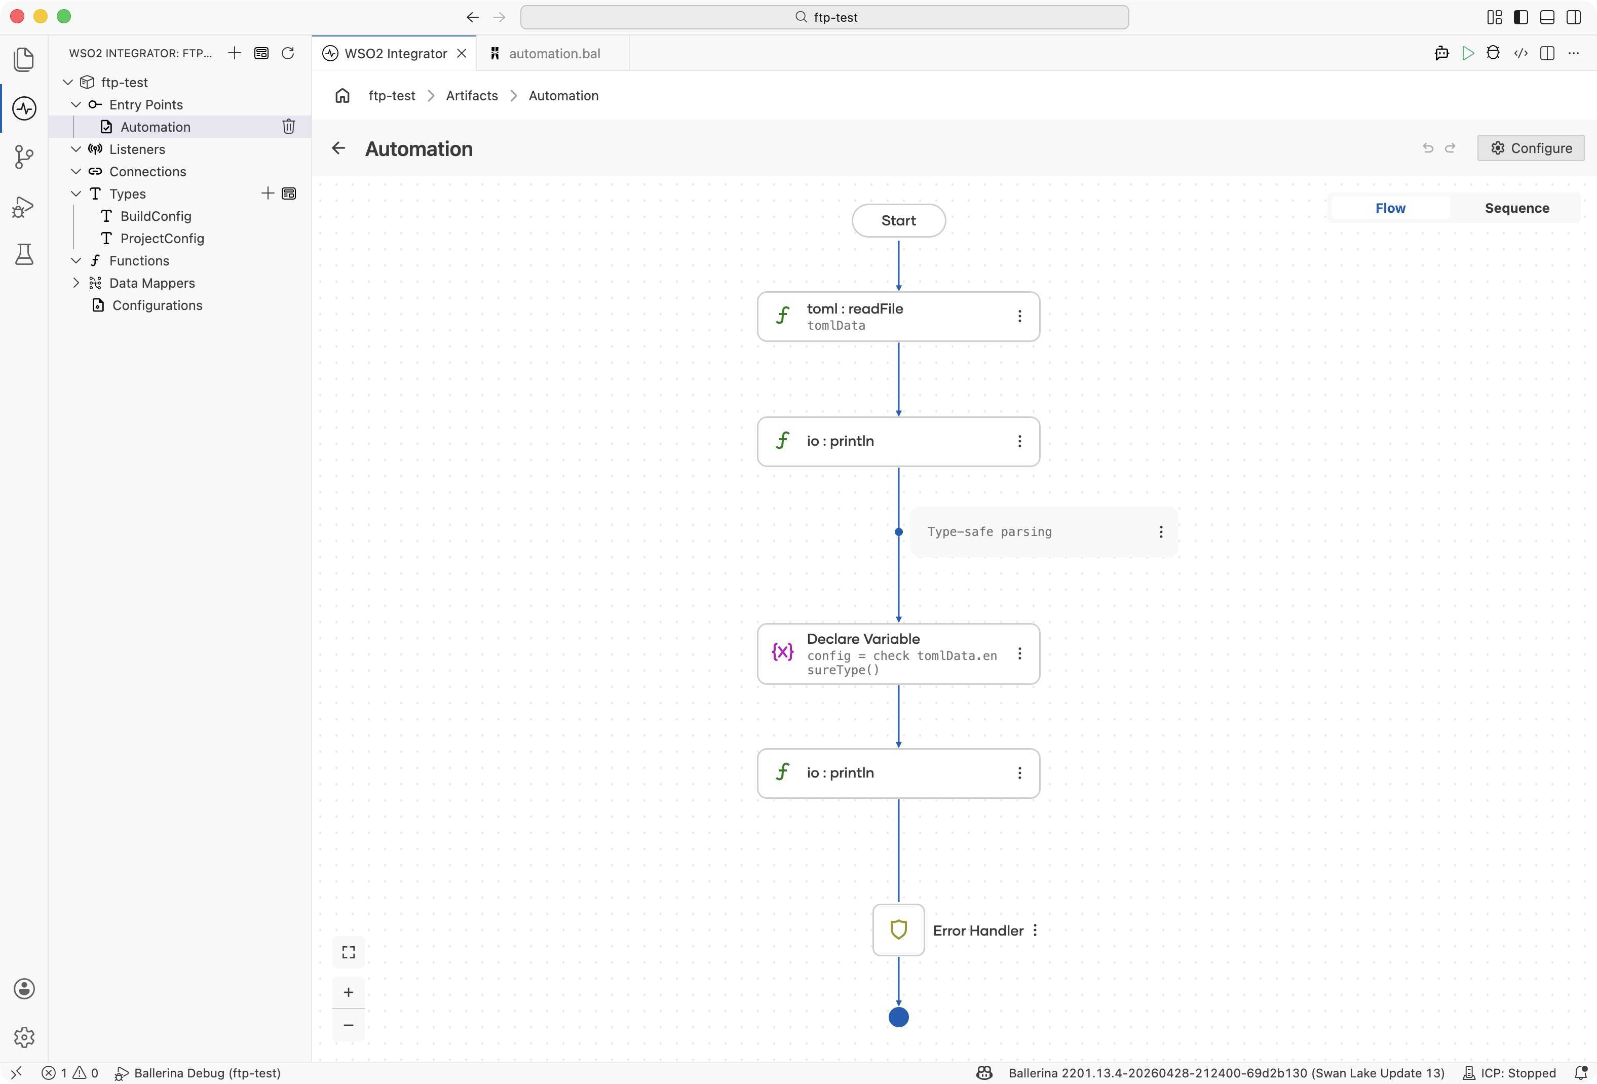Screen dimensions: 1597x1084
Task: Collapse the Entry Points section
Action: (77, 104)
